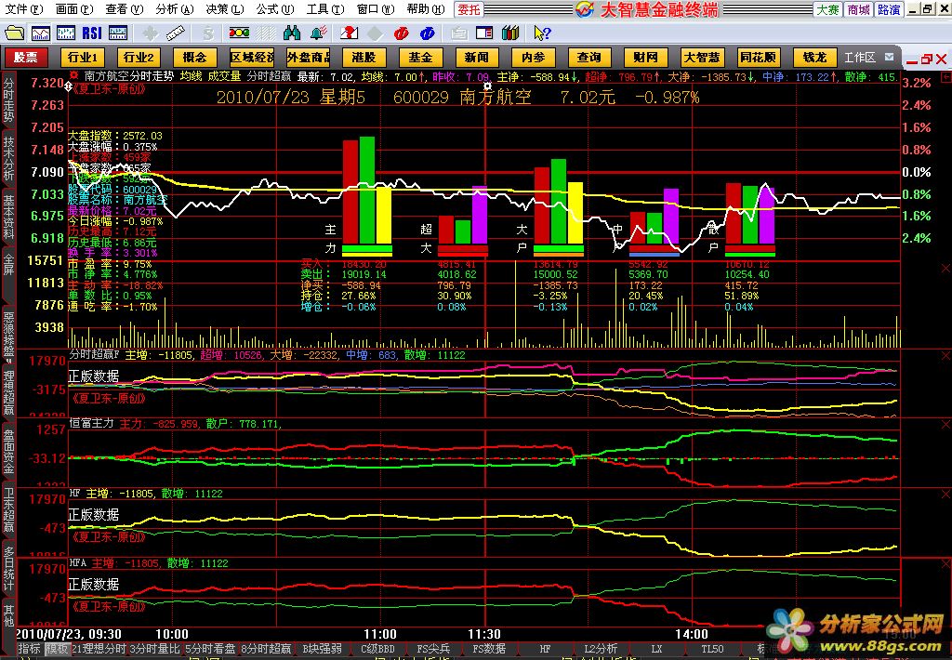Screen dimensions: 952x660
Task: Click the grey S toolbar icon
Action: tap(207, 33)
